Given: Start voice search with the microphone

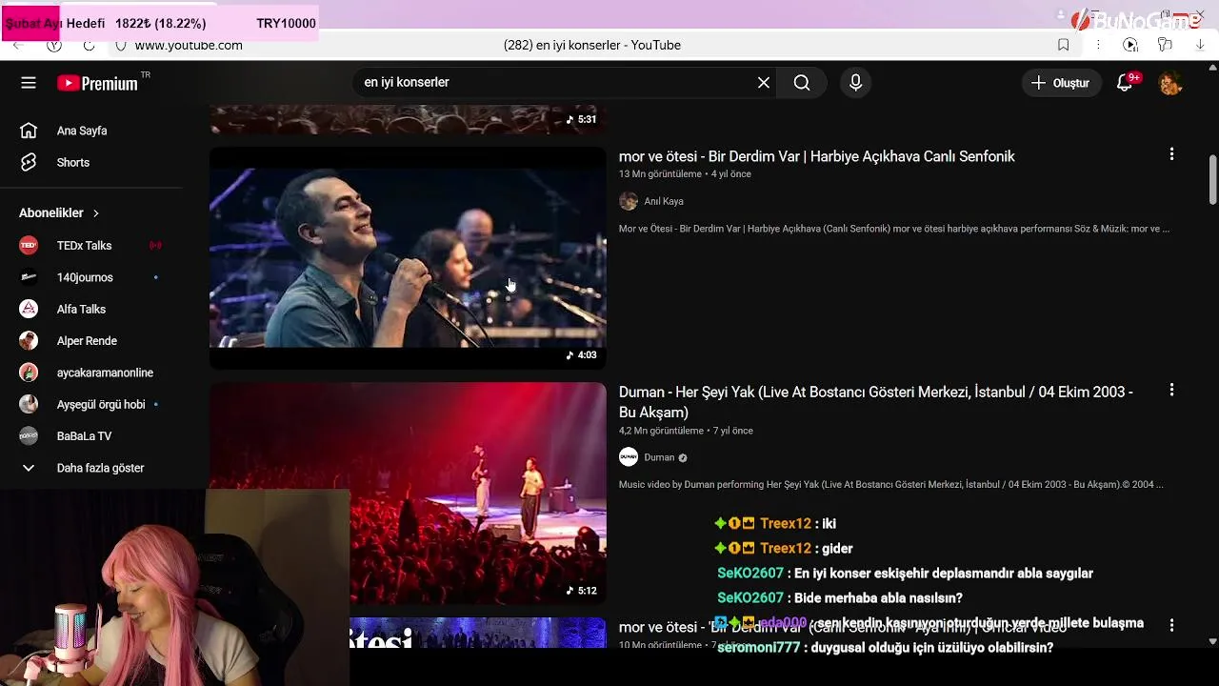Looking at the screenshot, I should pos(855,83).
